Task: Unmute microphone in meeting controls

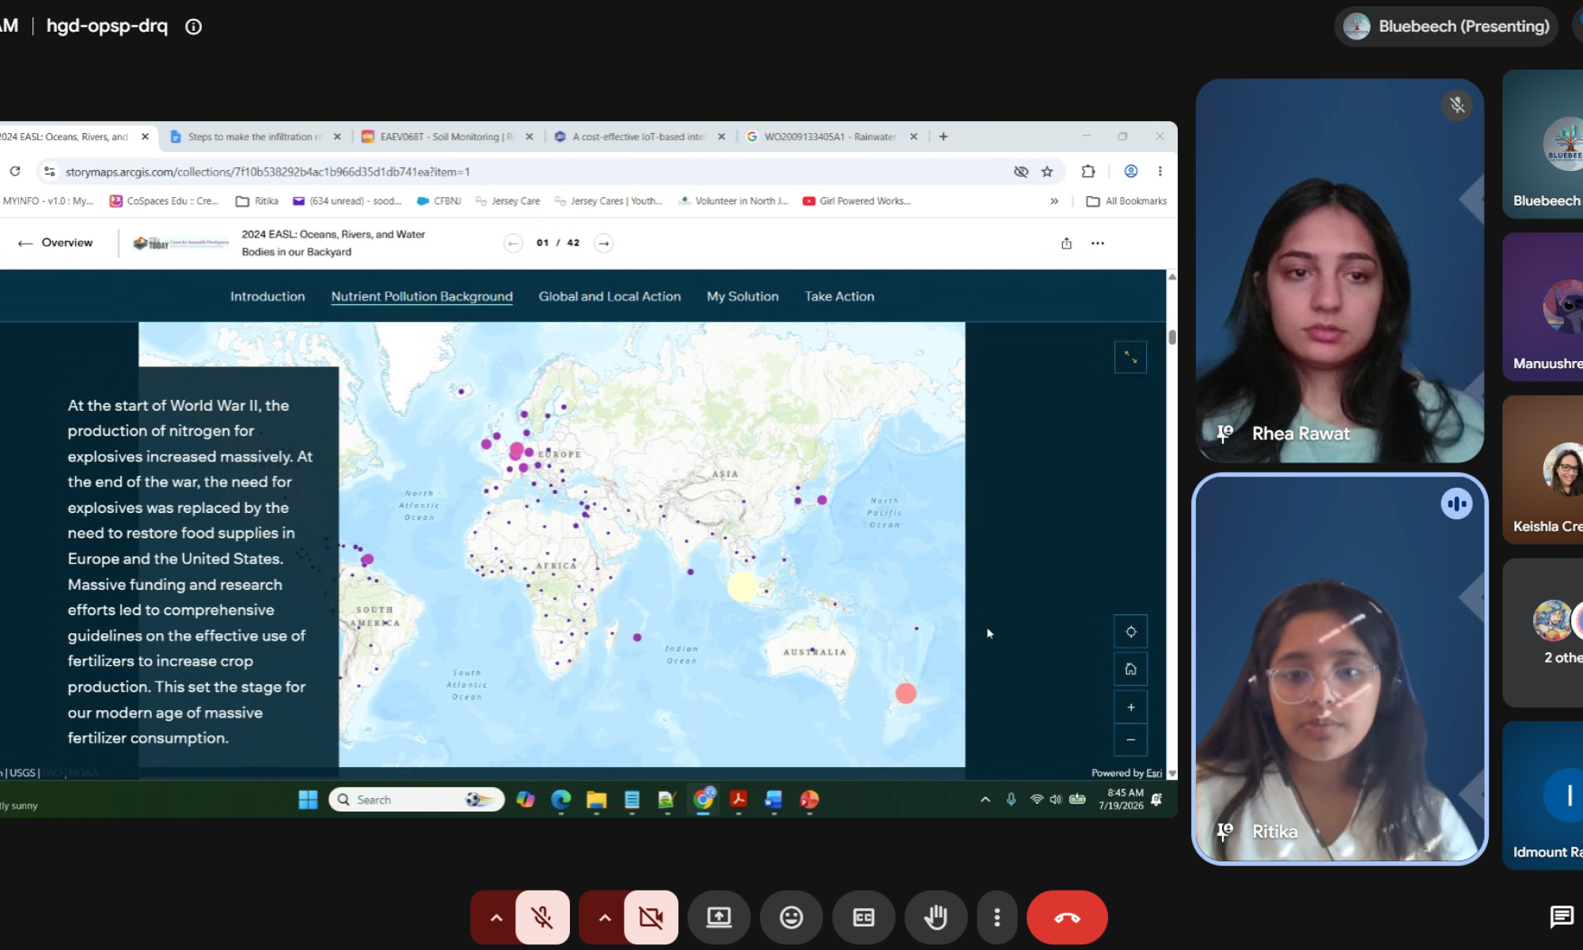Action: pos(542,918)
